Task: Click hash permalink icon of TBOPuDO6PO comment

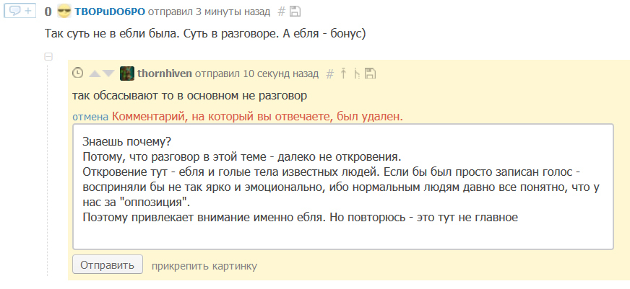Action: tap(282, 12)
